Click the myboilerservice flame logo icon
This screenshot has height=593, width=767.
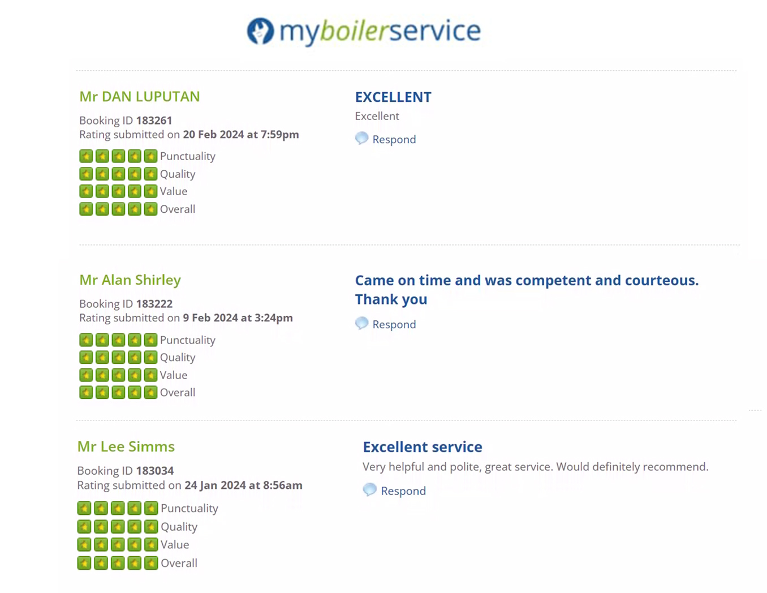(x=260, y=31)
